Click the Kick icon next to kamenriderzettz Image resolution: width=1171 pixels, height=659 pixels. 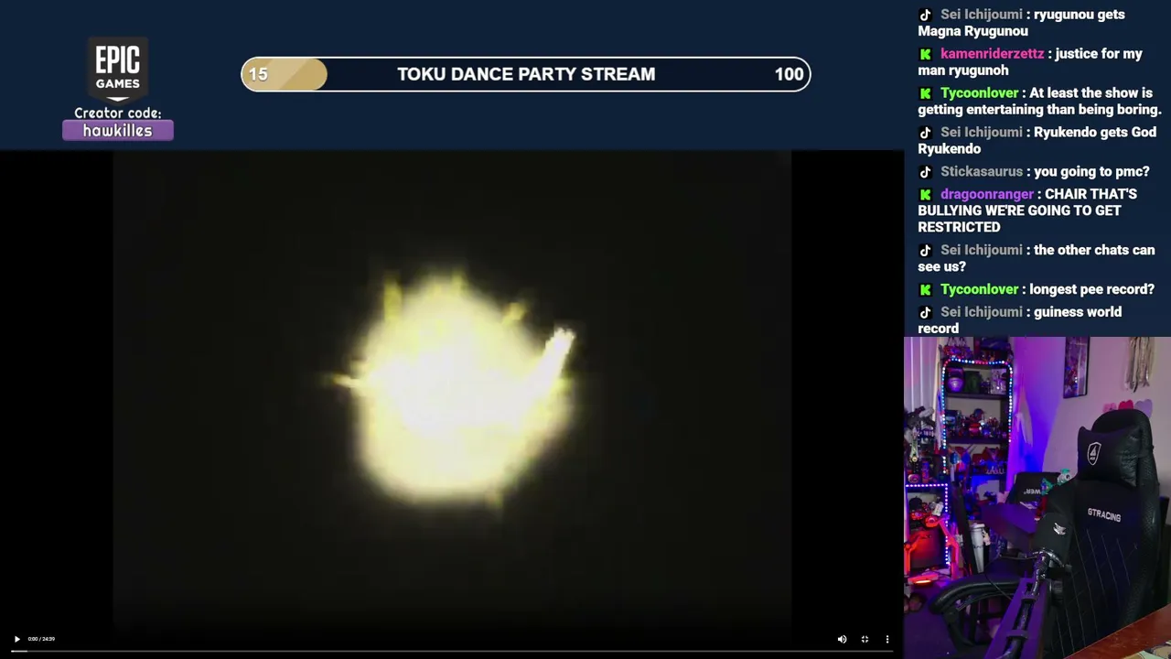[925, 54]
